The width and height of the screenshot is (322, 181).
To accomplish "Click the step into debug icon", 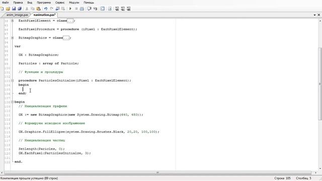I will 95,9.
